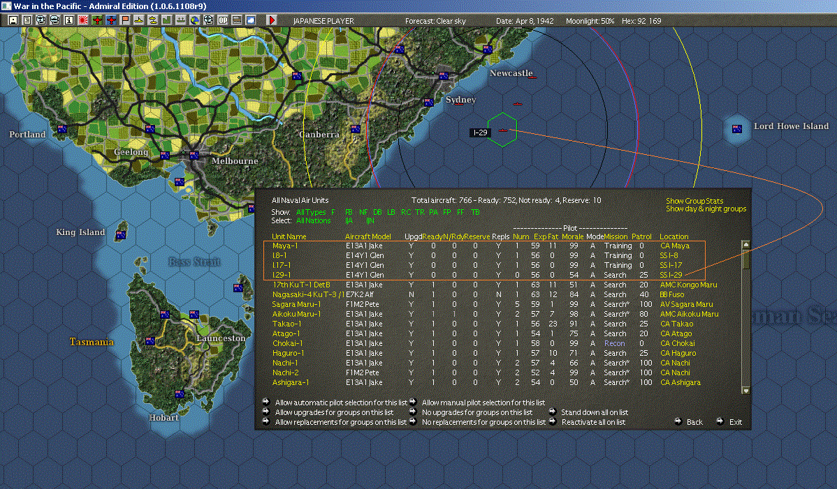Click the red rising sun flag icon

tap(82, 20)
